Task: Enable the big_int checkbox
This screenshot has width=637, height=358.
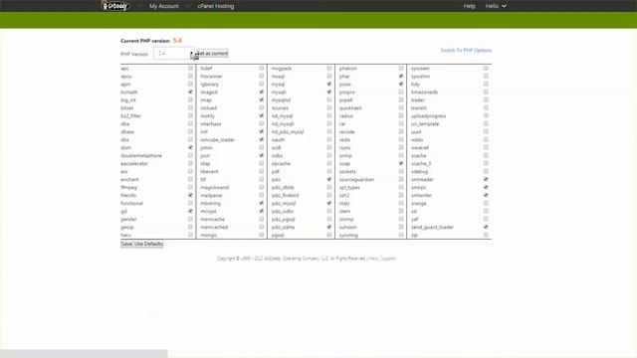Action: click(190, 99)
